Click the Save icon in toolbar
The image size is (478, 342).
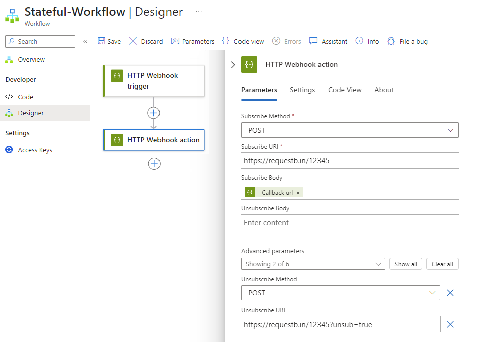coord(102,41)
